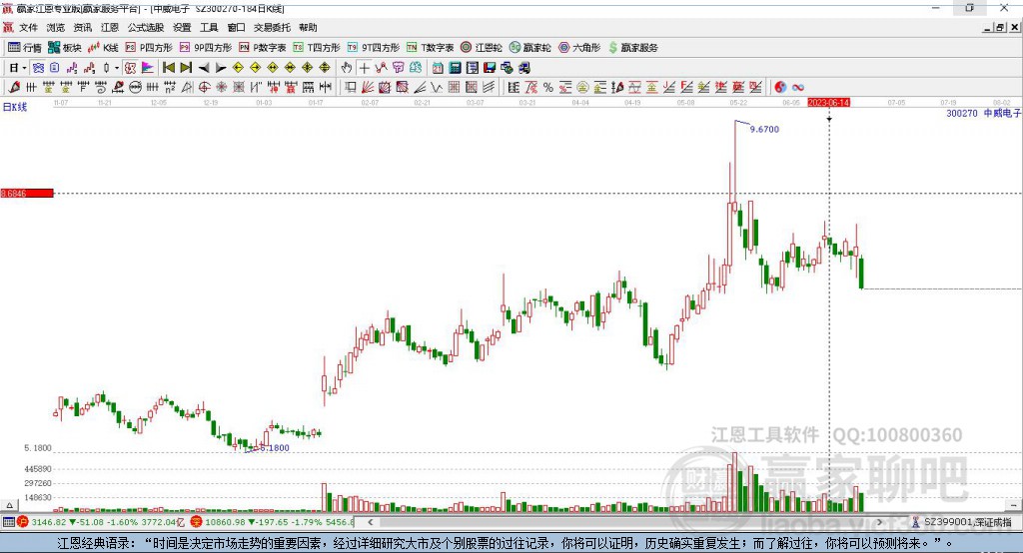The image size is (1023, 553).
Task: Select the percent % tool icon
Action: (x=548, y=88)
